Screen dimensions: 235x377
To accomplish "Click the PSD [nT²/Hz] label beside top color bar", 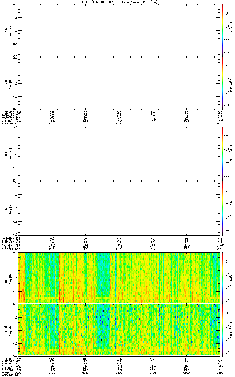I will tap(232, 30).
